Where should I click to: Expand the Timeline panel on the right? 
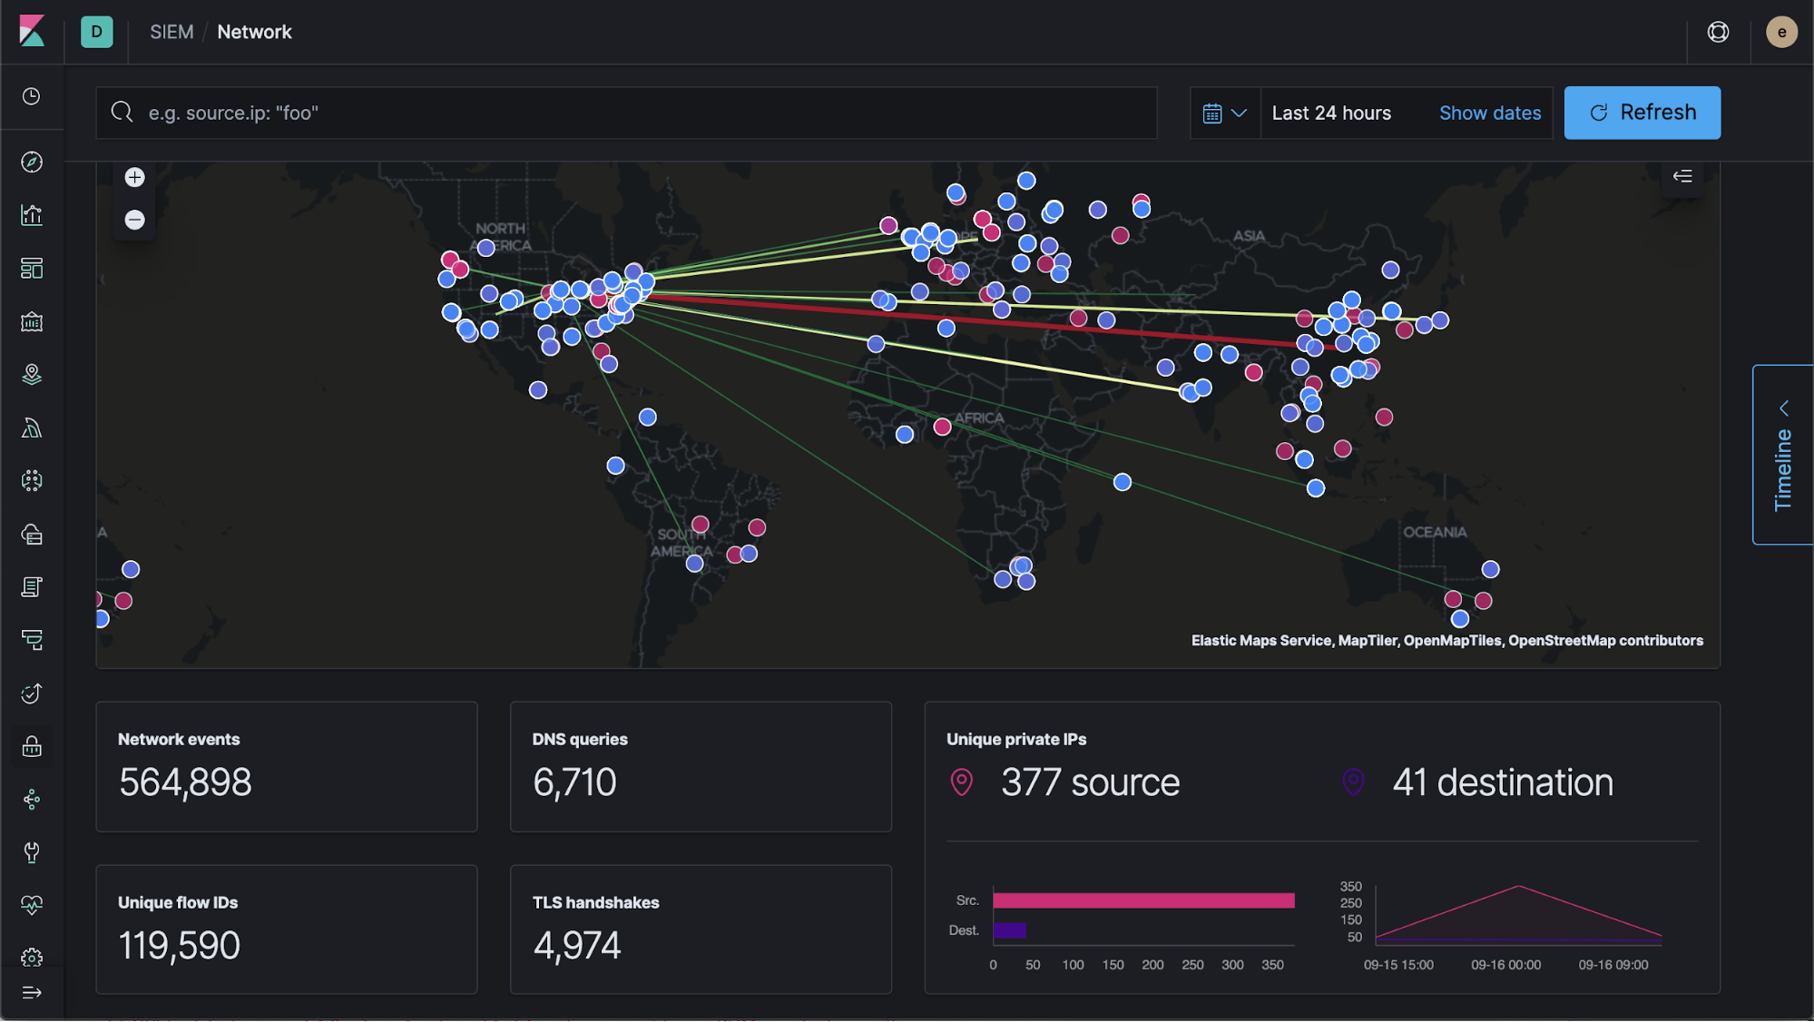point(1781,456)
